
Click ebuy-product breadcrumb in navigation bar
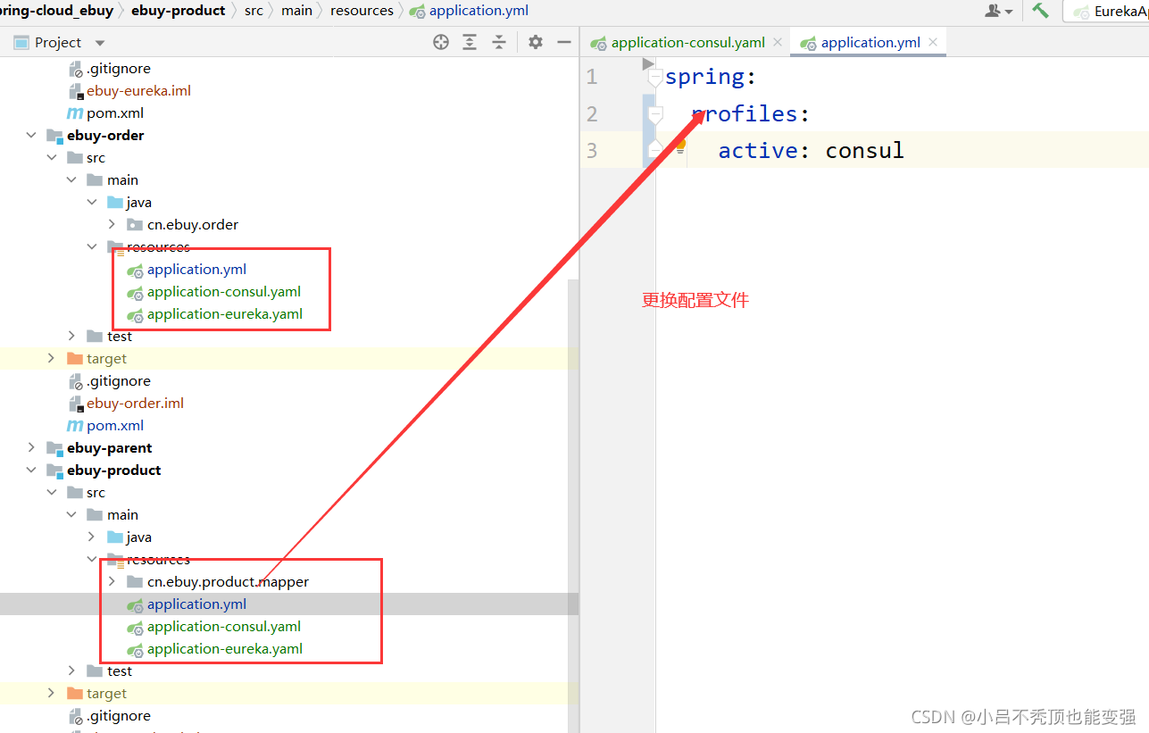[x=178, y=11]
